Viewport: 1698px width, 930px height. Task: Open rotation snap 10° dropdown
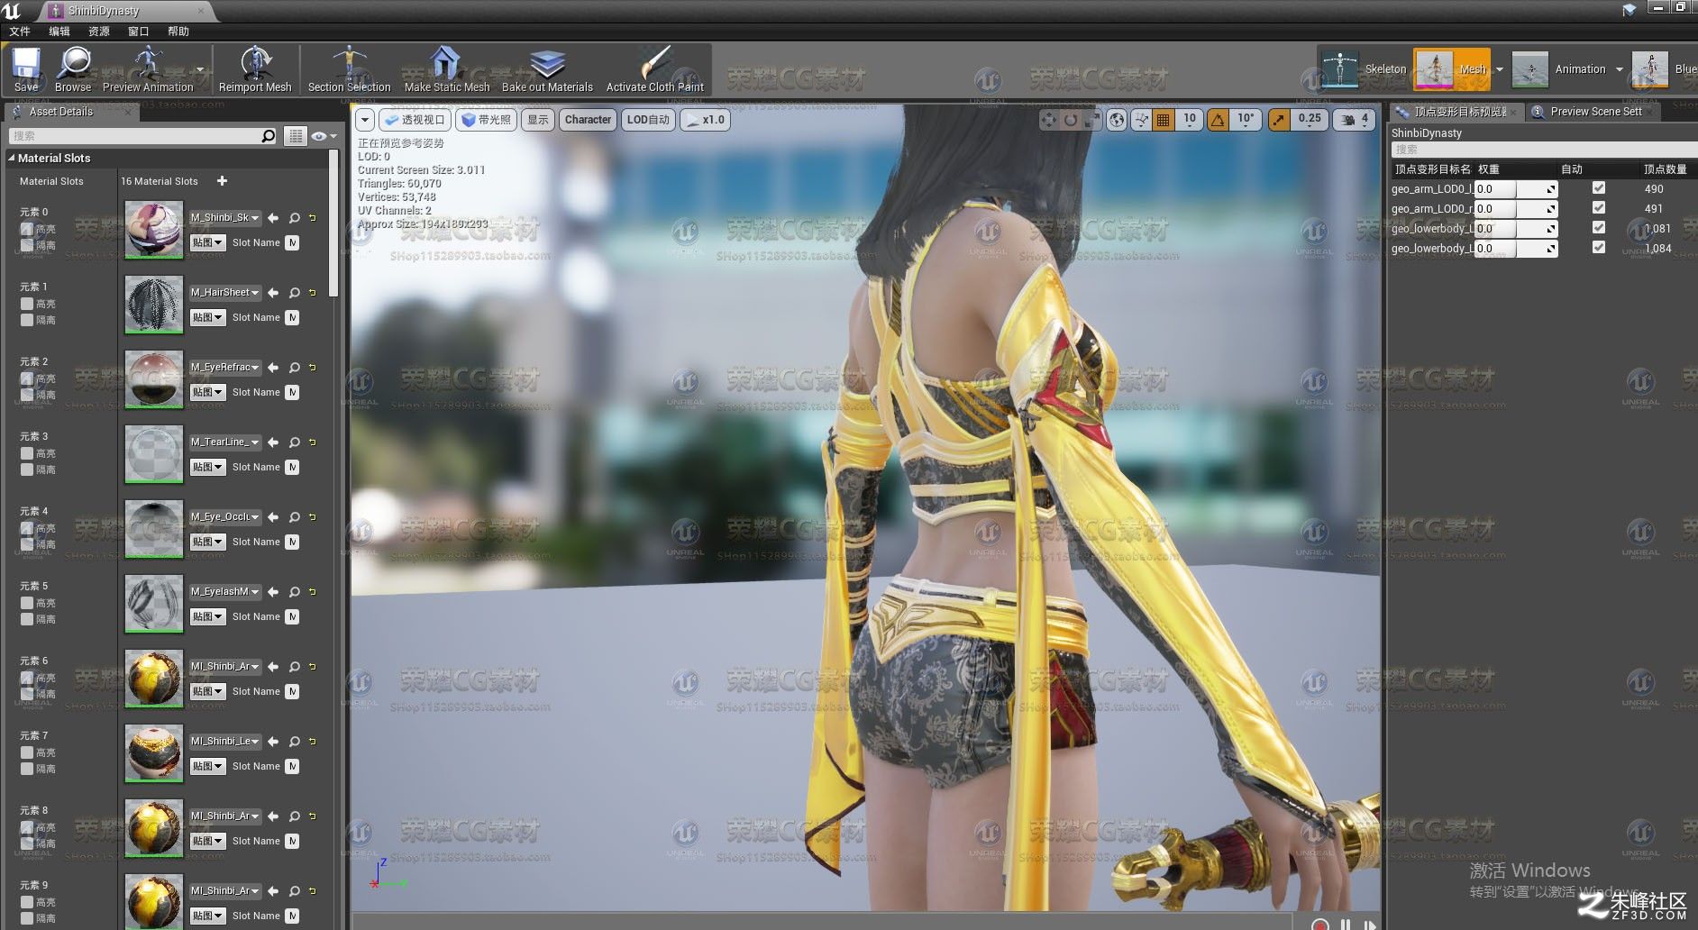pos(1246,120)
